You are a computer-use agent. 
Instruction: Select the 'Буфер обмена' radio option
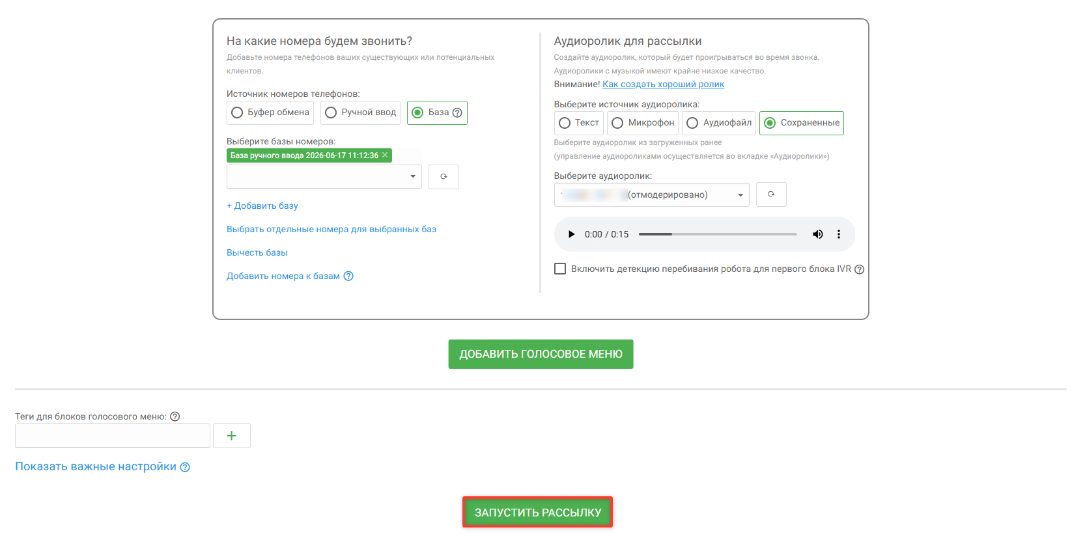[x=270, y=113]
